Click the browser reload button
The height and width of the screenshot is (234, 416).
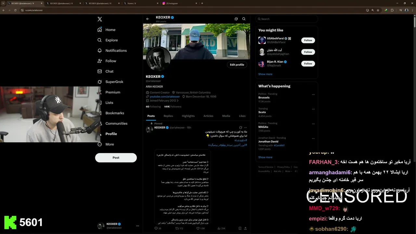tap(15, 10)
